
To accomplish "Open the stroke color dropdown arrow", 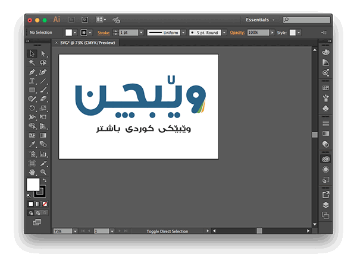I will (90, 33).
